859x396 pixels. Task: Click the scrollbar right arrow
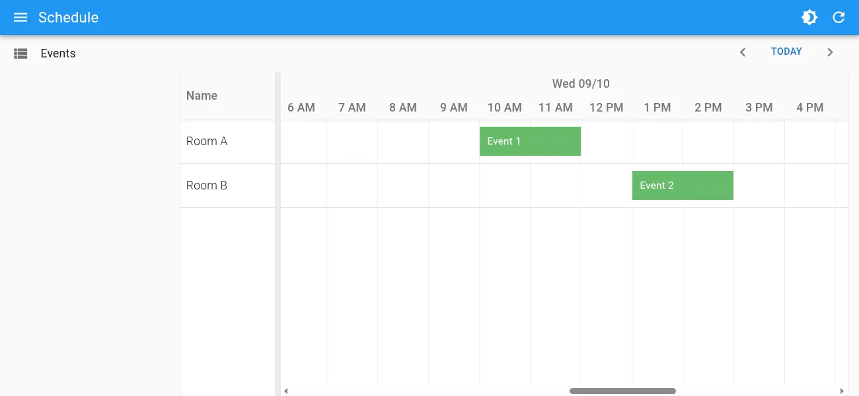pos(841,391)
